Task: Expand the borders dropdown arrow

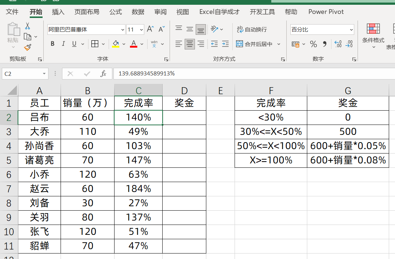Action: coord(103,44)
